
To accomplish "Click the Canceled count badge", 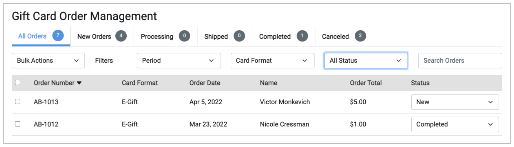I will tap(360, 36).
